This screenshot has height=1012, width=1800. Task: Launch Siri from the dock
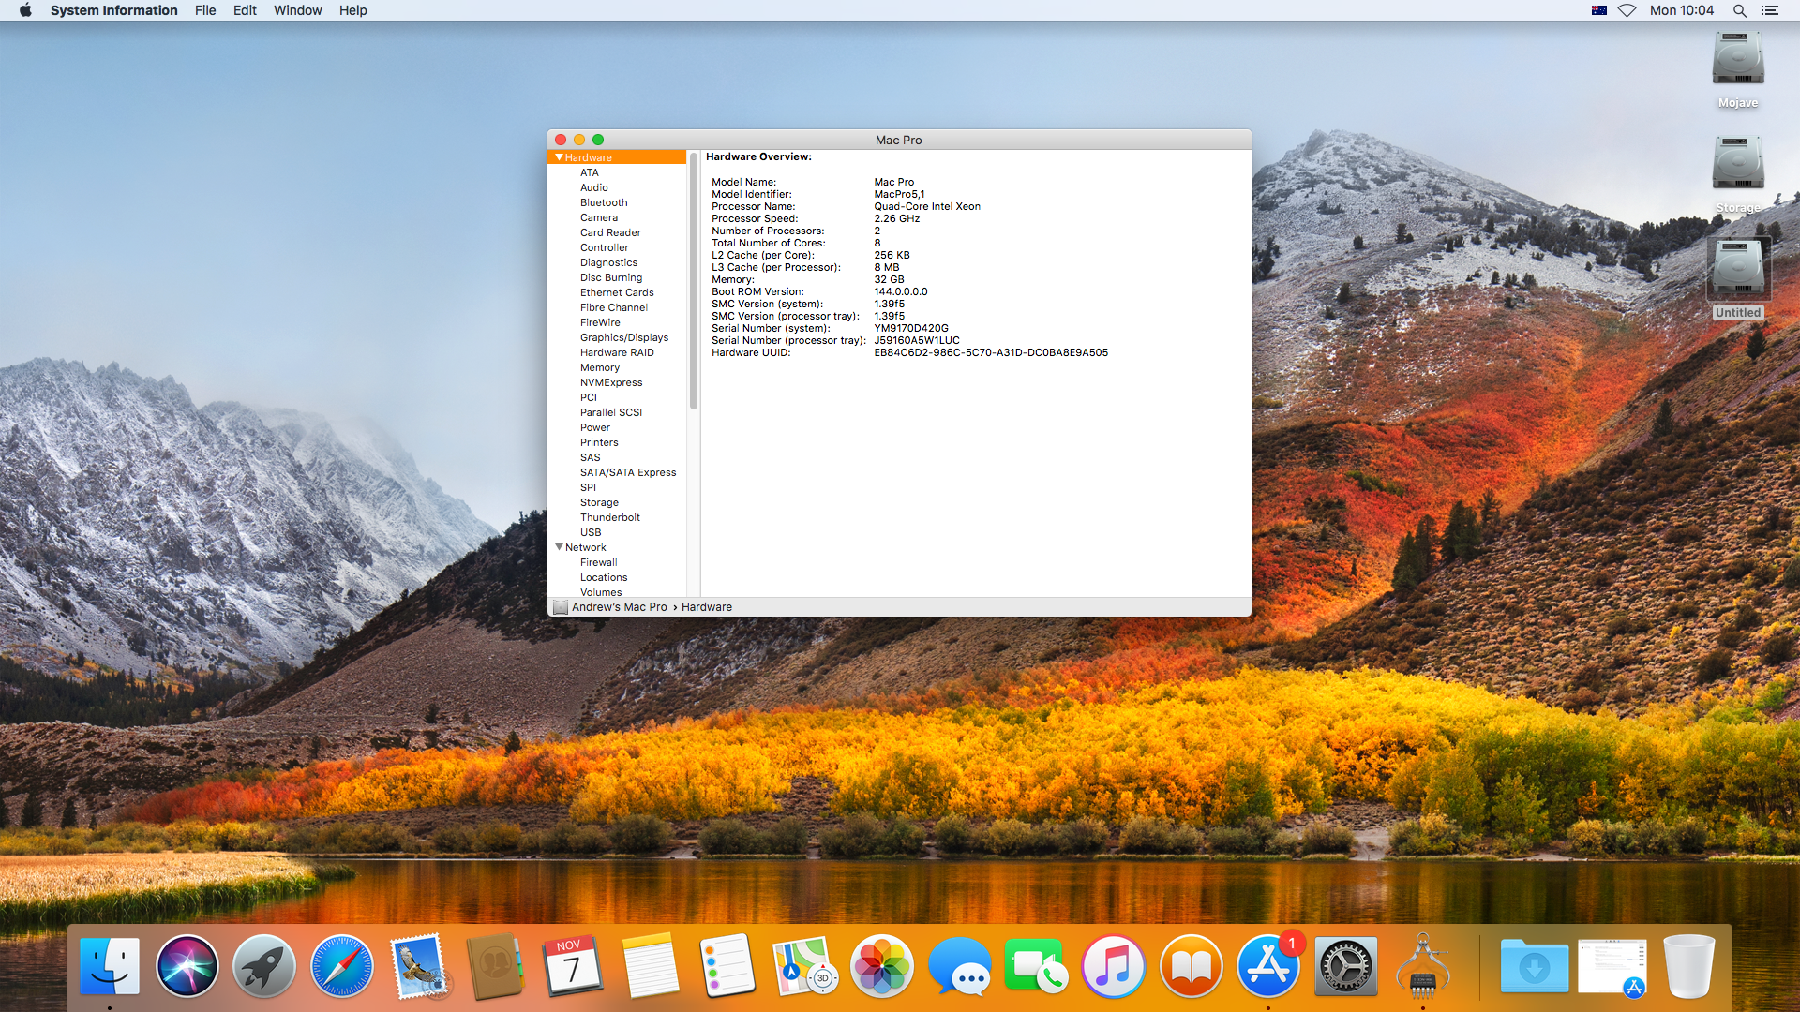tap(187, 966)
